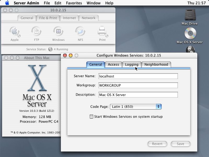Viewport: 209px width, 157px height.
Task: Select the File & Print tab
Action: [x=48, y=18]
